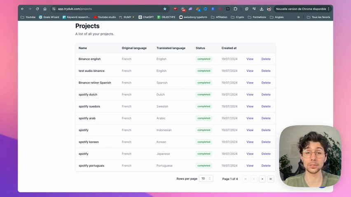The width and height of the screenshot is (351, 197).
Task: Bookmark this page with the star icon
Action: pos(165,9)
